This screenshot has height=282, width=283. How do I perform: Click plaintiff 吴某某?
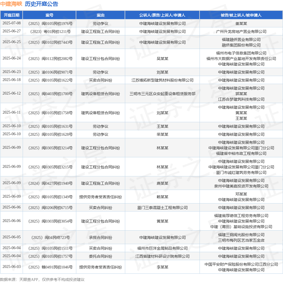[x=163, y=59]
